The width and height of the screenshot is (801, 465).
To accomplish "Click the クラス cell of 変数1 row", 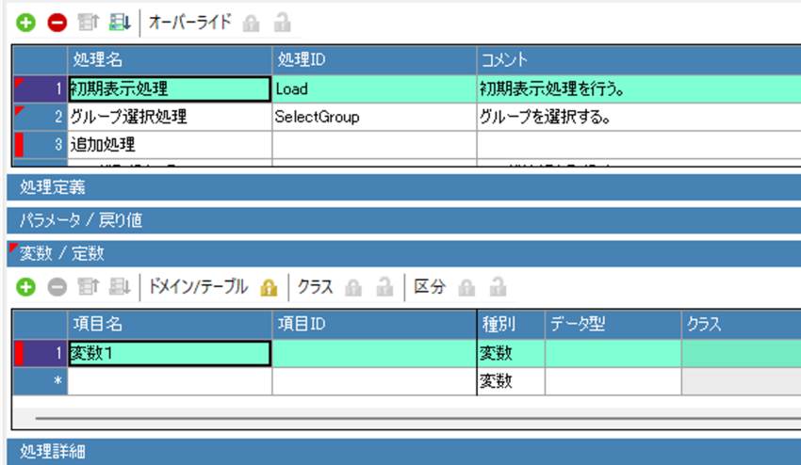I will [742, 353].
